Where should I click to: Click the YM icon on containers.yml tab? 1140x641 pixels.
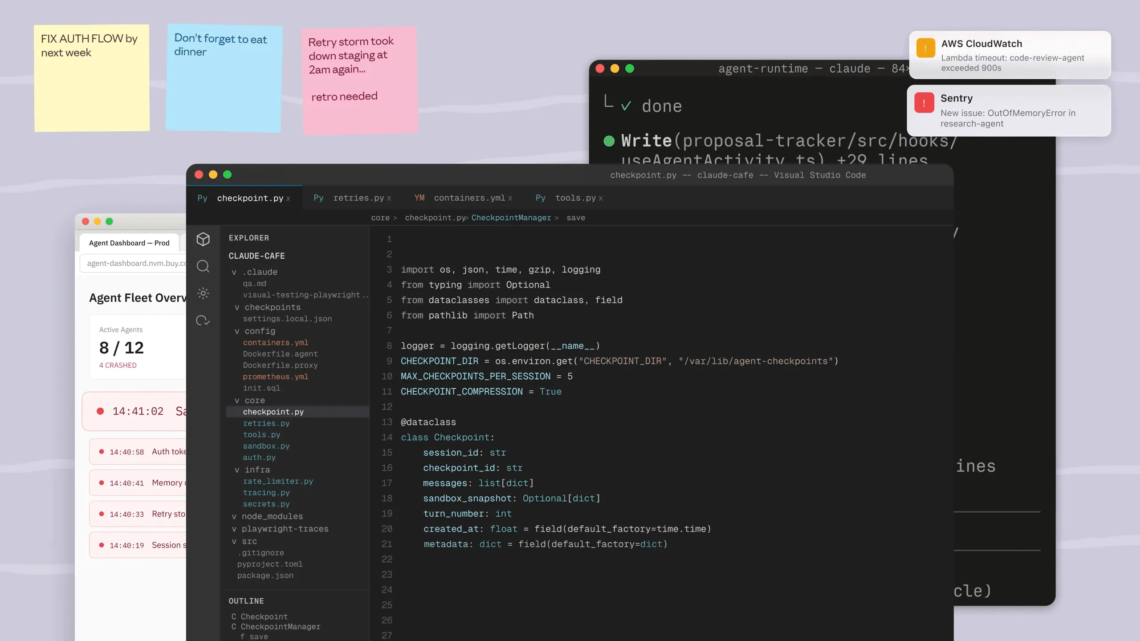[x=419, y=198]
